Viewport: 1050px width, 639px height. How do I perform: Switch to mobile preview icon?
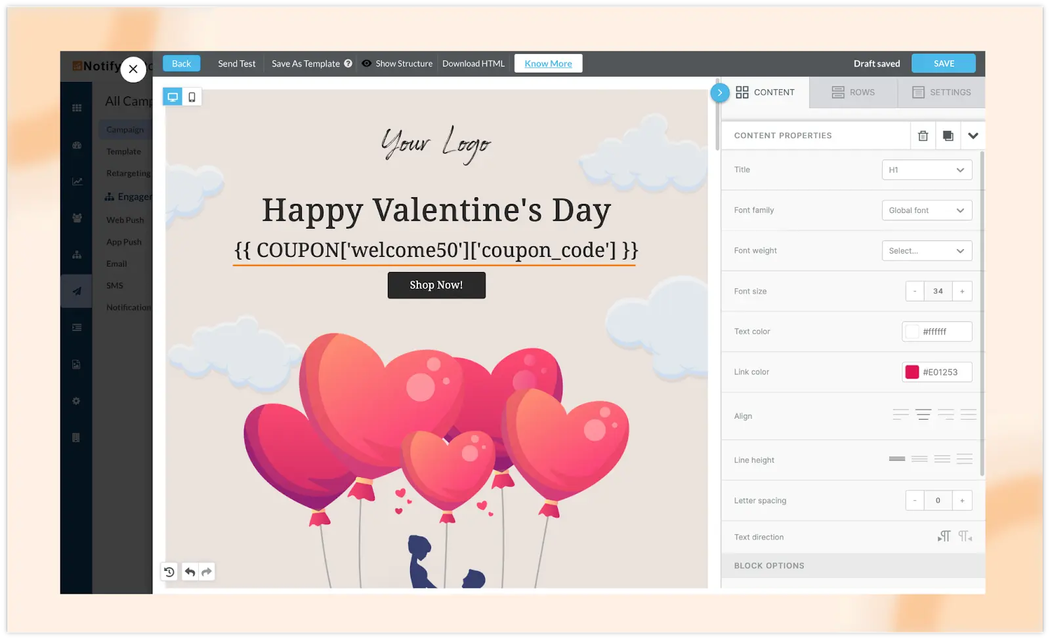click(192, 97)
